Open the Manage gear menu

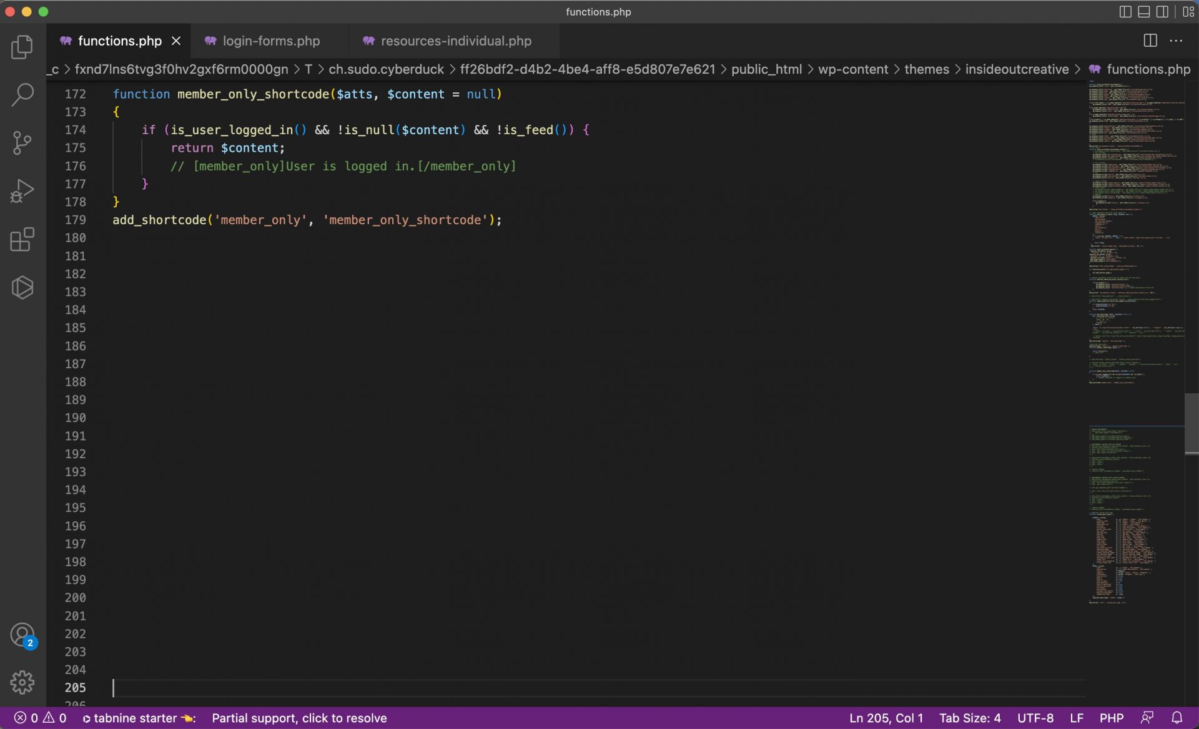[22, 682]
